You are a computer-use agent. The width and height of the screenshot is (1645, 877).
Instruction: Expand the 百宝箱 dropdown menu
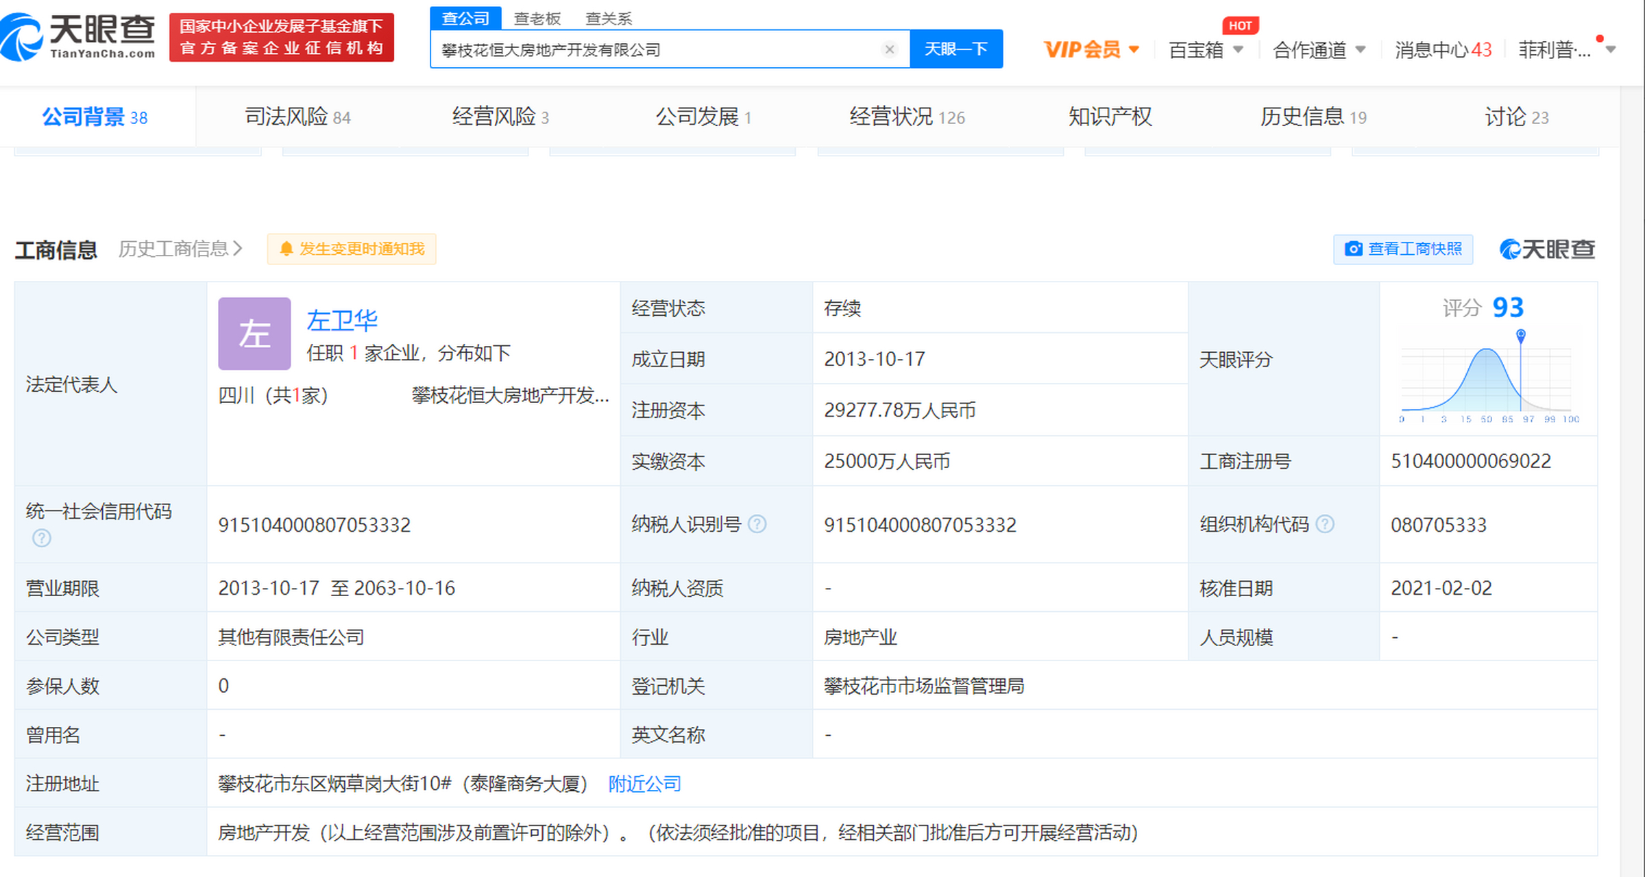pos(1206,49)
